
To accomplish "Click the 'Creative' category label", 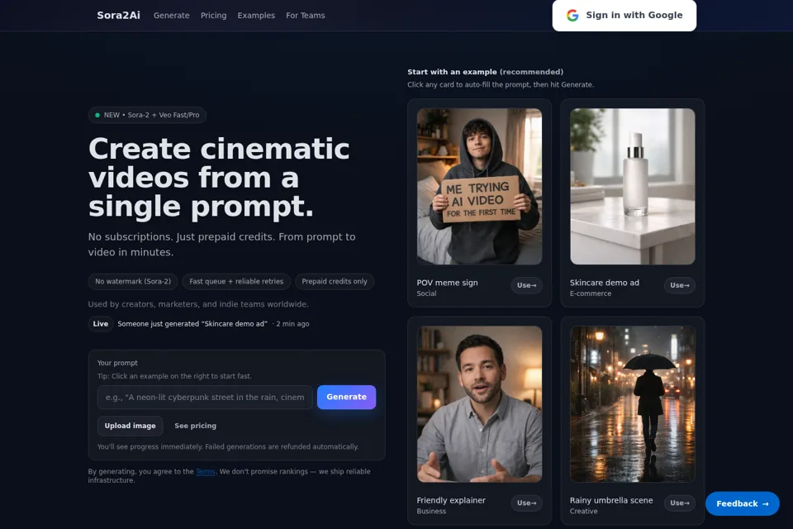I will click(584, 512).
